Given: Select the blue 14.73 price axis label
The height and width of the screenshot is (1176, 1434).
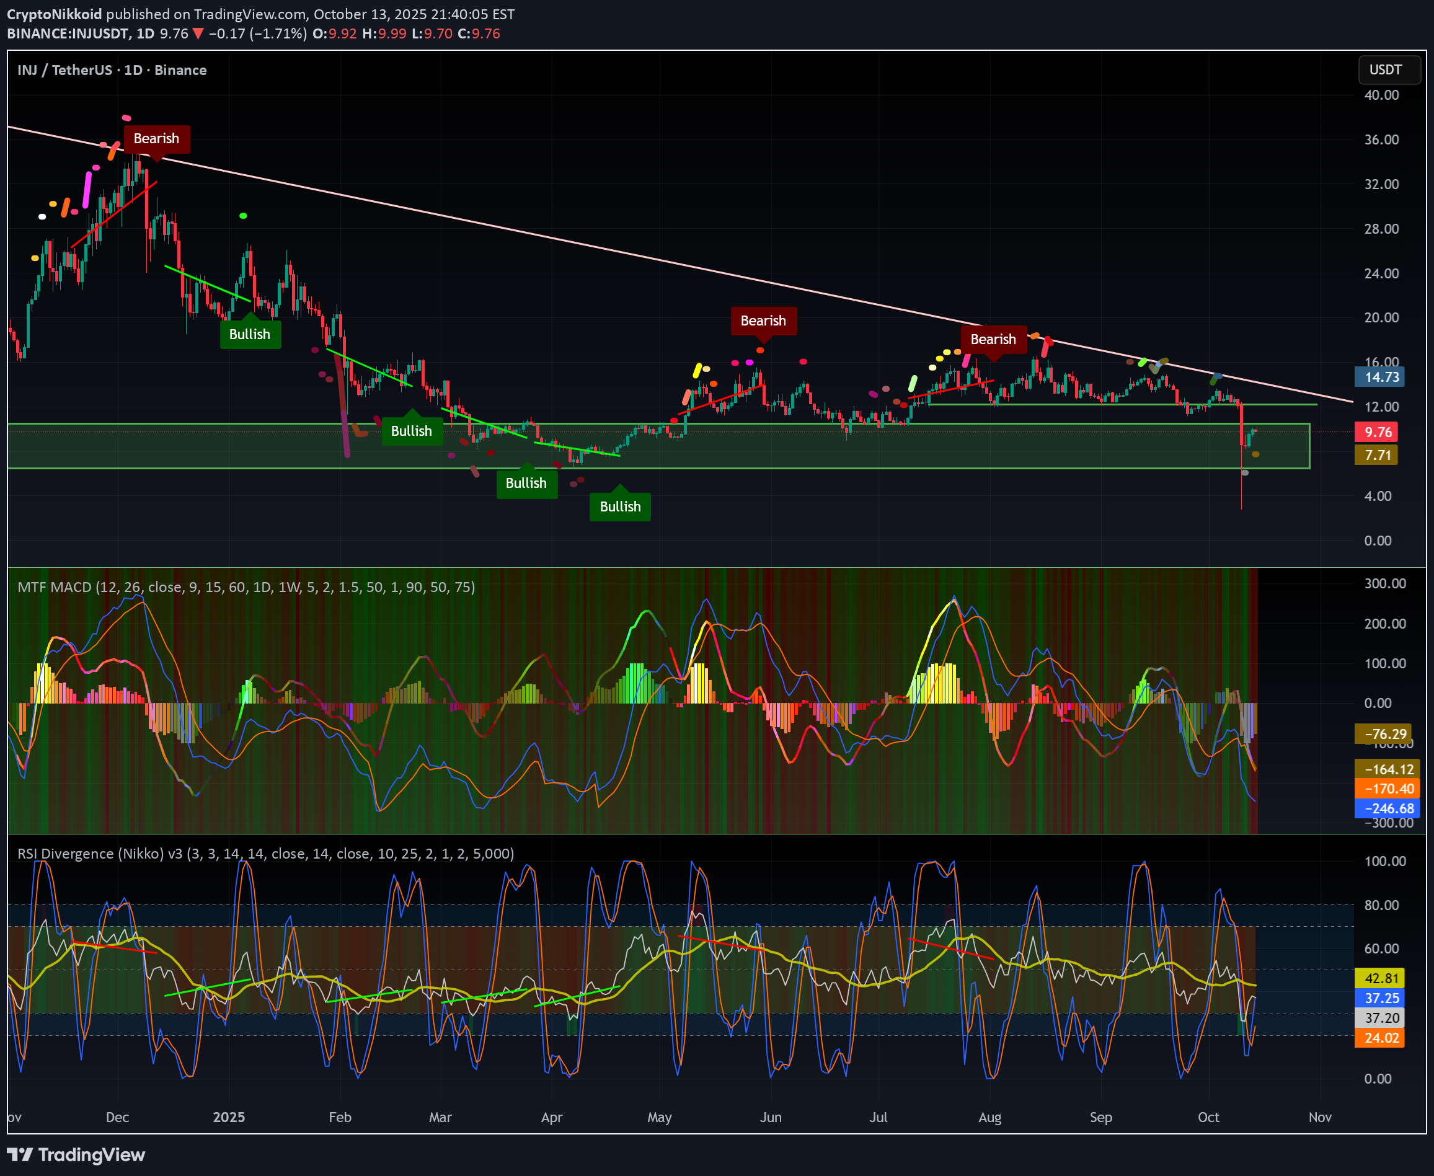Looking at the screenshot, I should point(1381,378).
